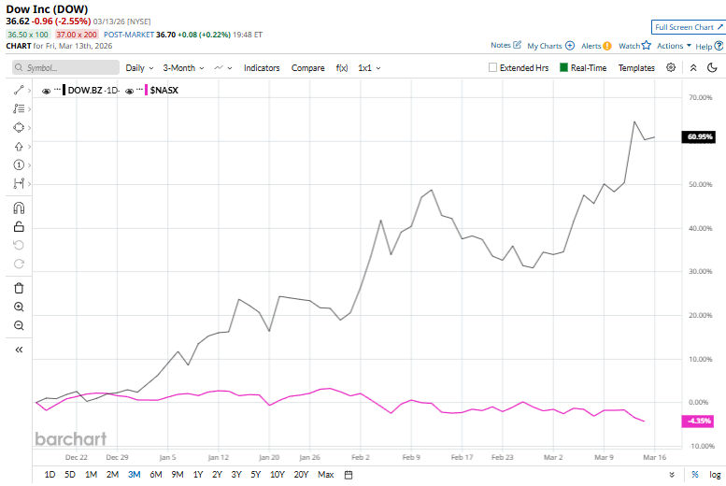The height and width of the screenshot is (486, 726).
Task: Expand more options chevron at bottom right
Action: coord(672,475)
